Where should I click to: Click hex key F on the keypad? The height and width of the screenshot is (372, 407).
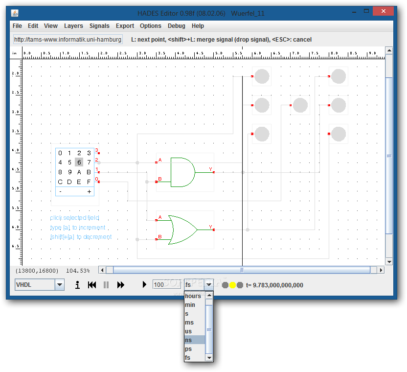[89, 182]
